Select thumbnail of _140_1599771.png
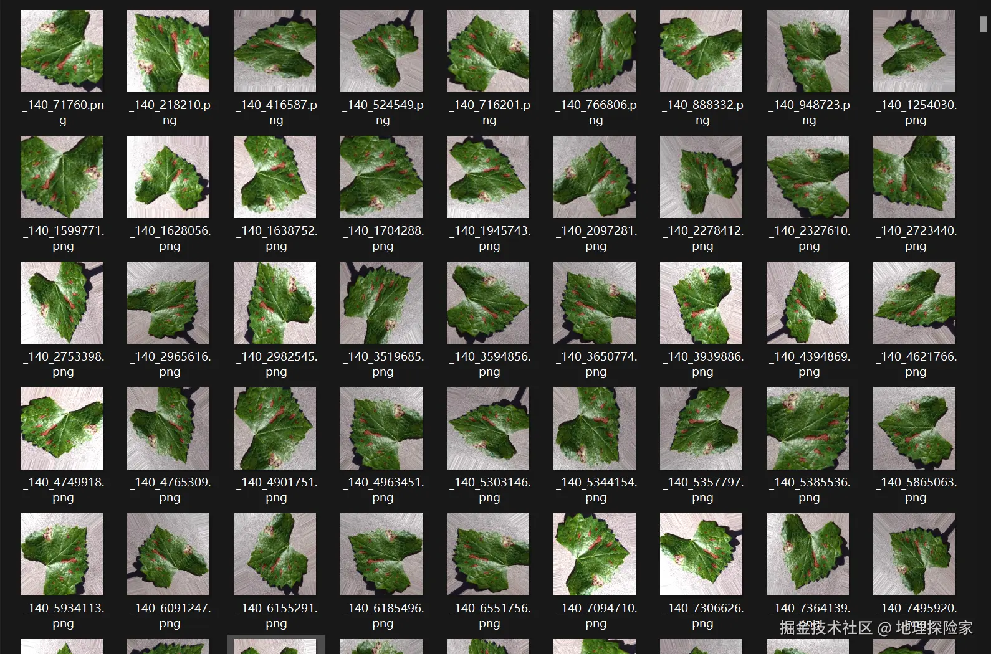Viewport: 991px width, 654px height. [62, 177]
